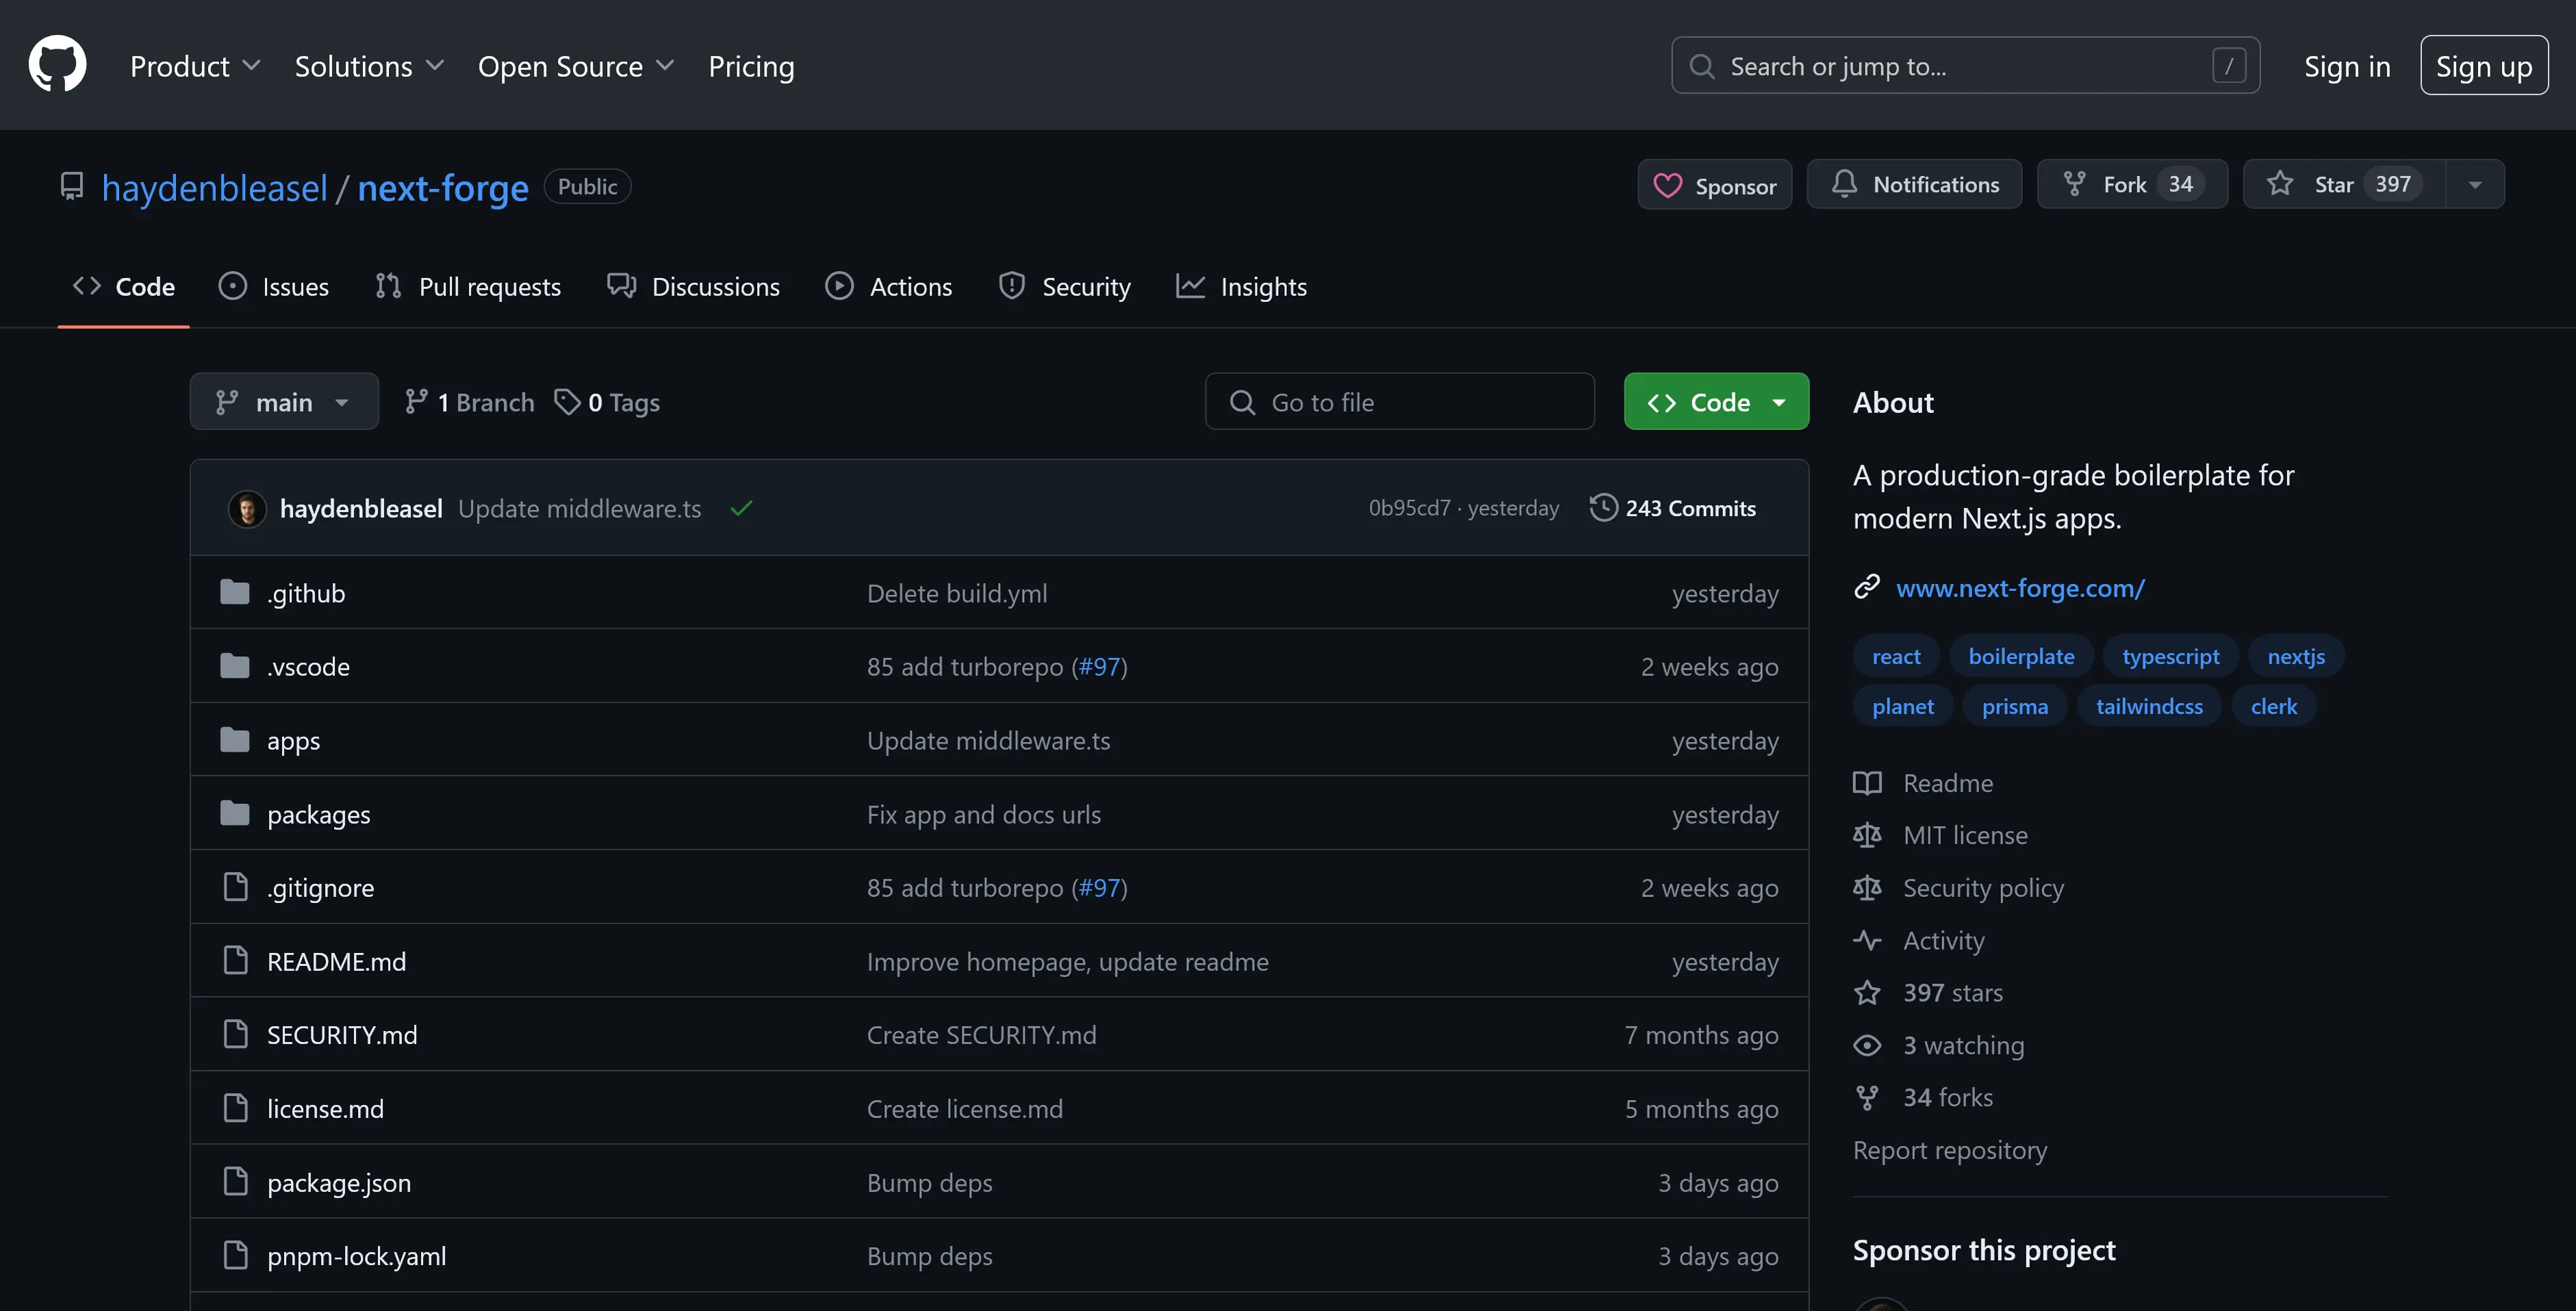Expand the green Code dropdown button

pos(1716,402)
